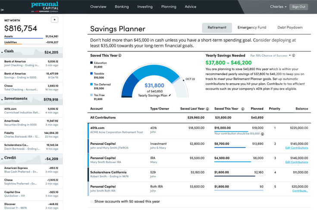
Task: Open Bank of America Savings account
Action: pyautogui.click(x=31, y=75)
